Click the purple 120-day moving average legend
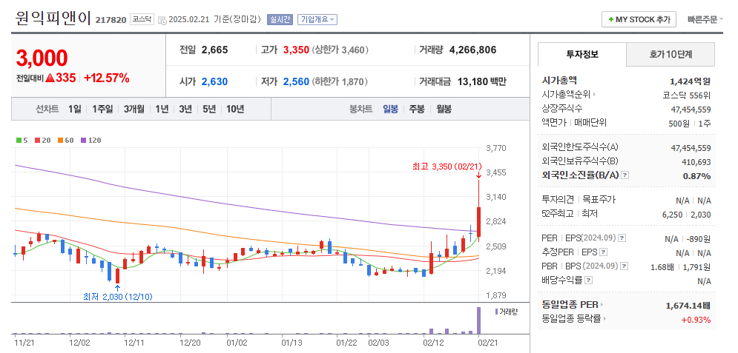Image resolution: width=738 pixels, height=353 pixels. [90, 140]
